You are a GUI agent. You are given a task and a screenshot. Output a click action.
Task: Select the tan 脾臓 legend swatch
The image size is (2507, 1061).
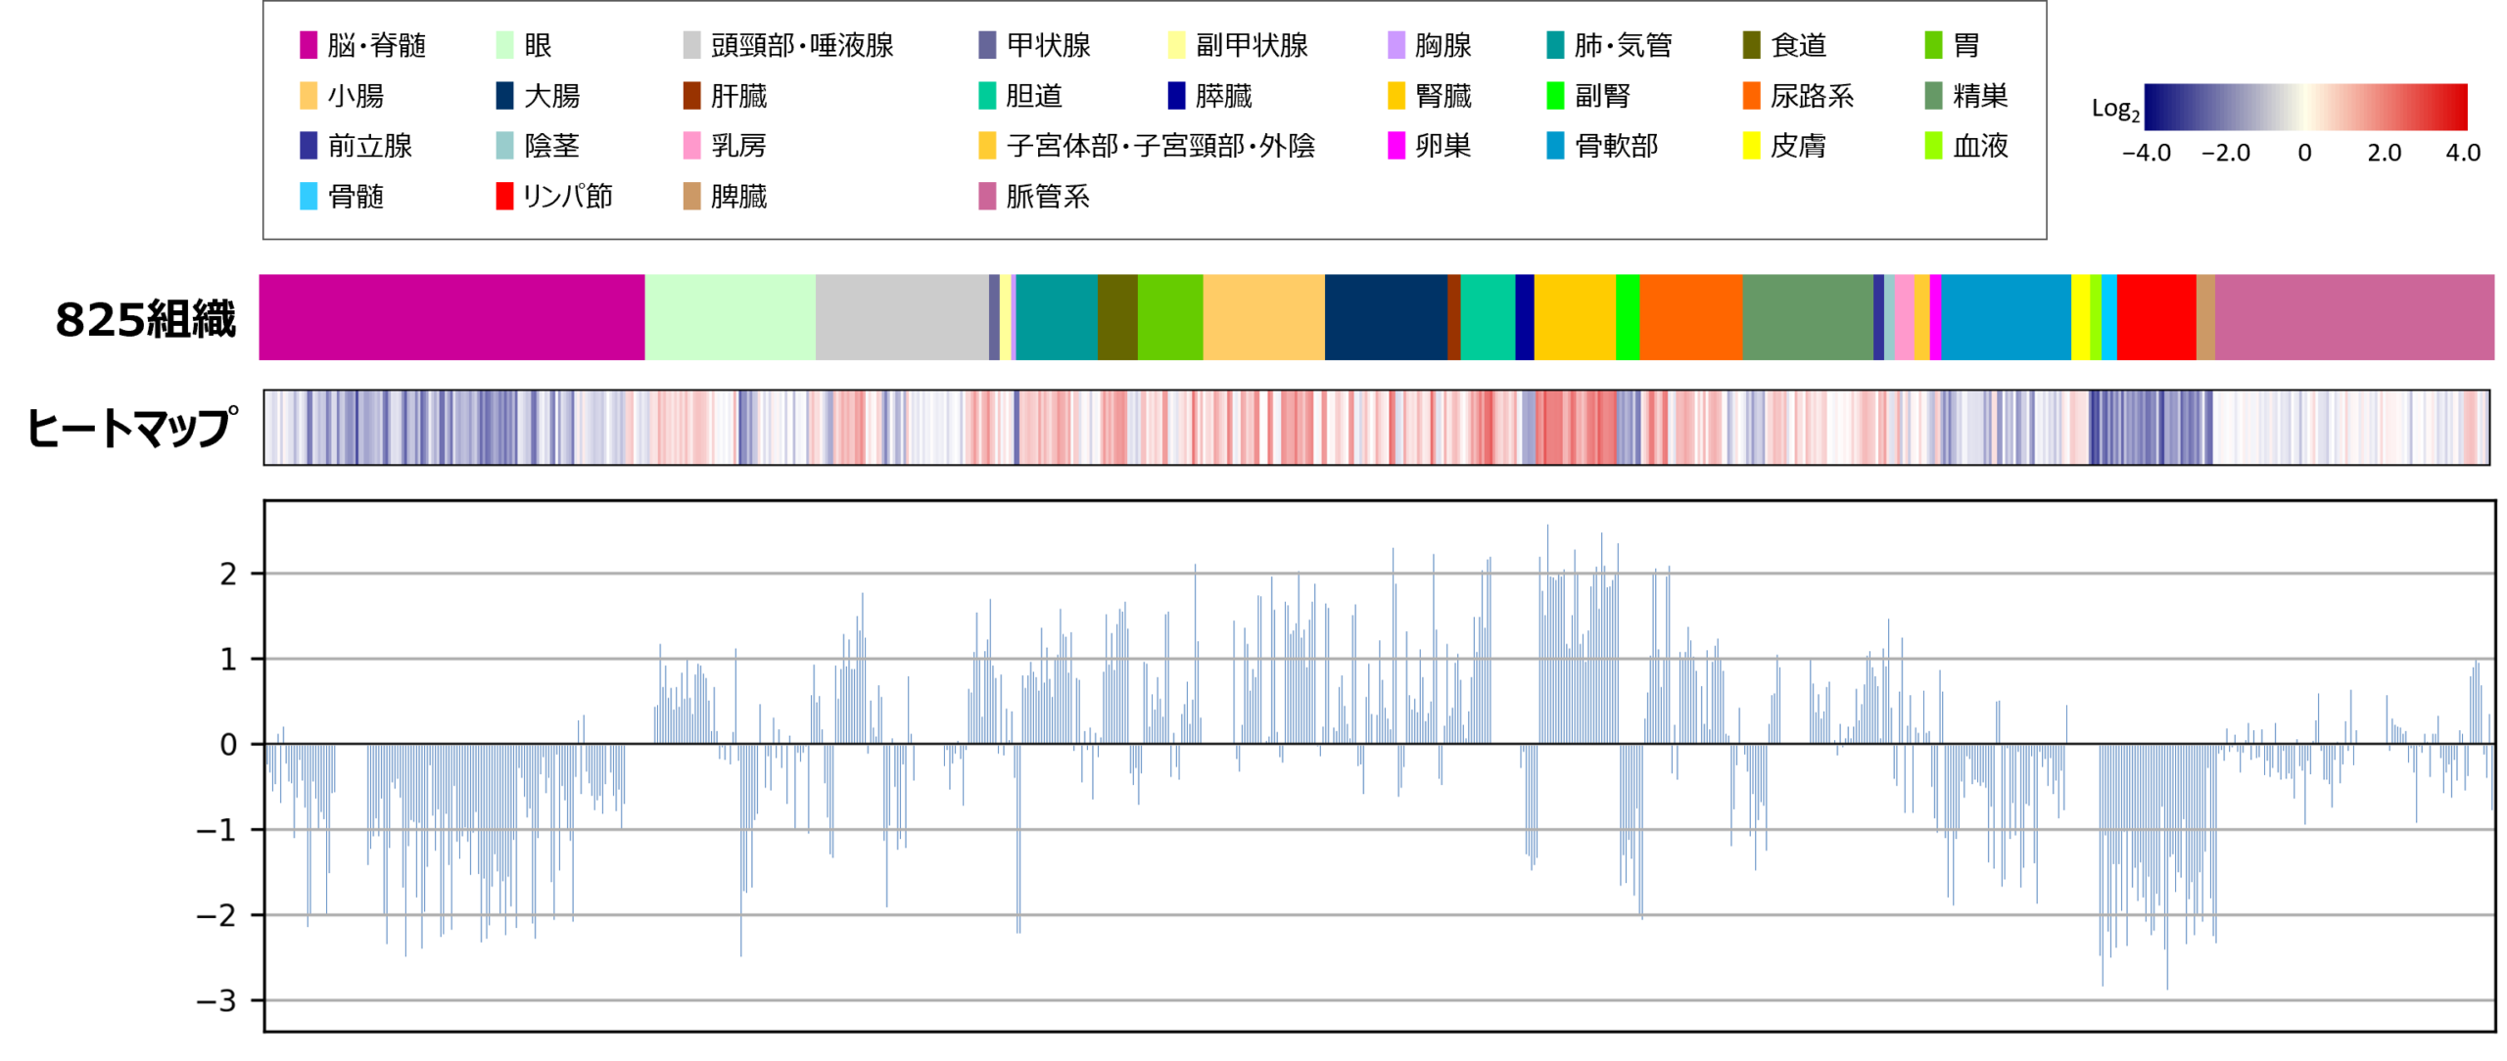coord(691,197)
